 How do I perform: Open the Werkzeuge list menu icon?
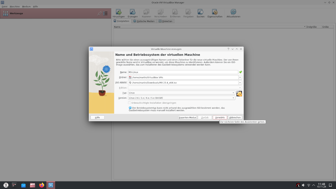pyautogui.click(x=105, y=13)
